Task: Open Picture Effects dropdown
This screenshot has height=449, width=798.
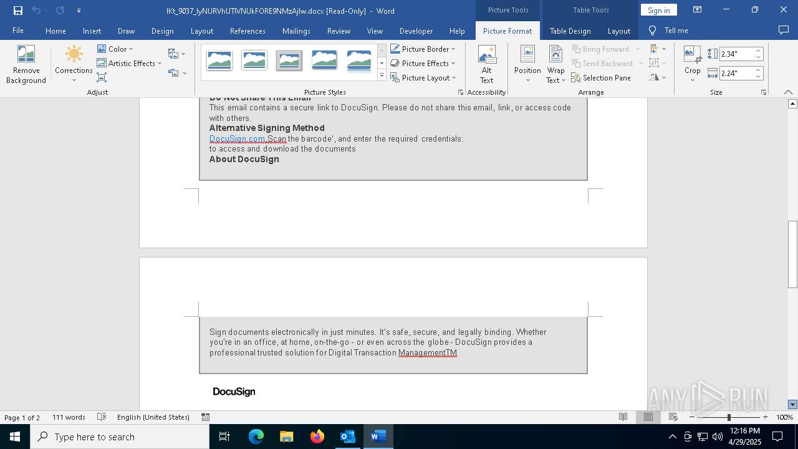Action: pyautogui.click(x=423, y=63)
